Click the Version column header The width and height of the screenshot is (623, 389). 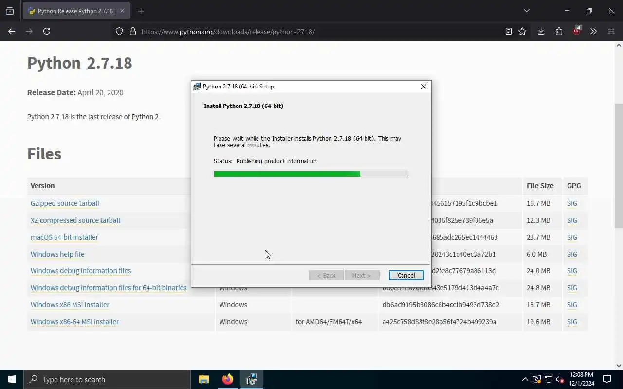pyautogui.click(x=42, y=186)
